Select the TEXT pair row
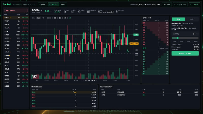Image resolution: width=203 pixels, height=114 pixels. (16, 21)
